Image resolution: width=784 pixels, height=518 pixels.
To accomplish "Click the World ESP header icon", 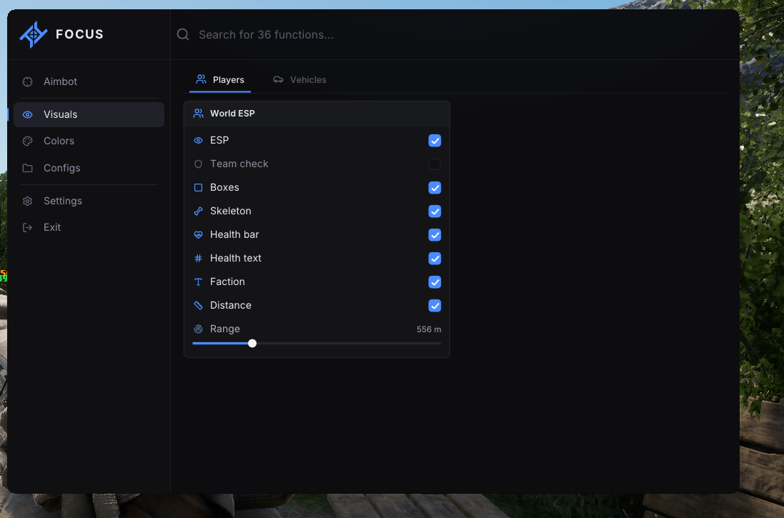I will point(199,114).
